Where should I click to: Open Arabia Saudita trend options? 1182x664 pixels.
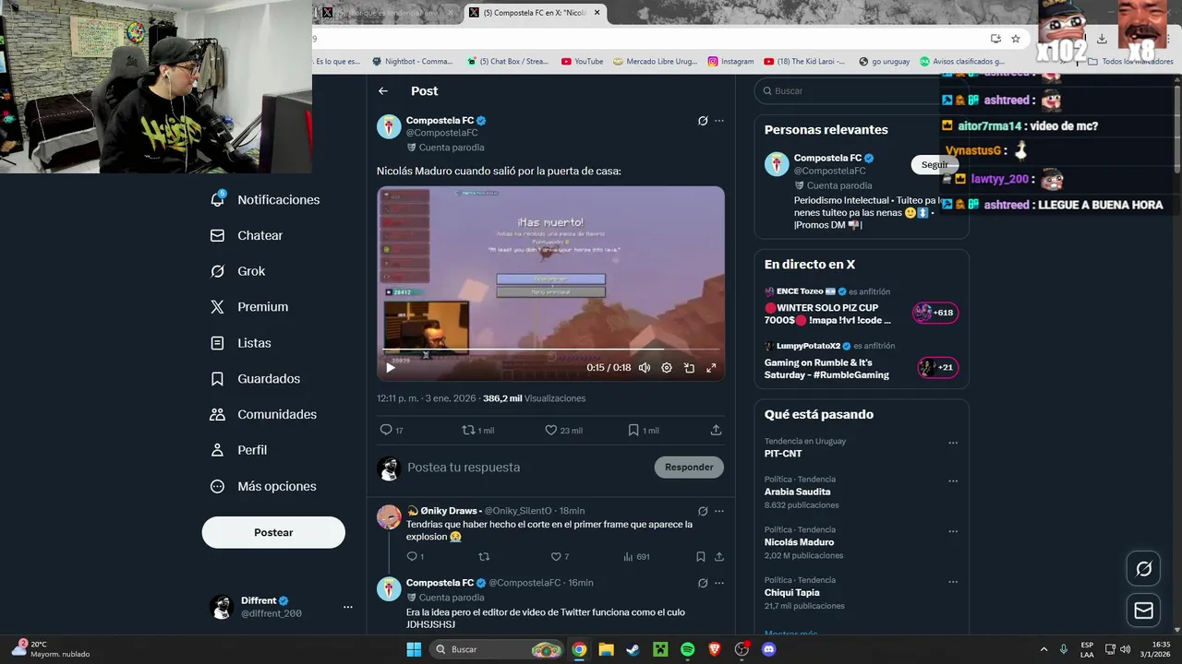(953, 480)
